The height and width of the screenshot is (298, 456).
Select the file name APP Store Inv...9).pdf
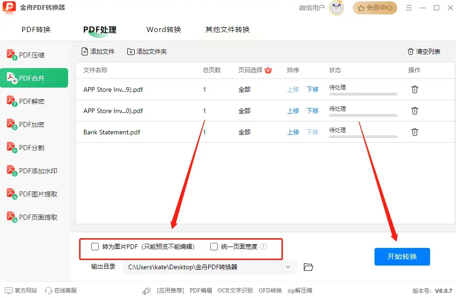tap(113, 89)
